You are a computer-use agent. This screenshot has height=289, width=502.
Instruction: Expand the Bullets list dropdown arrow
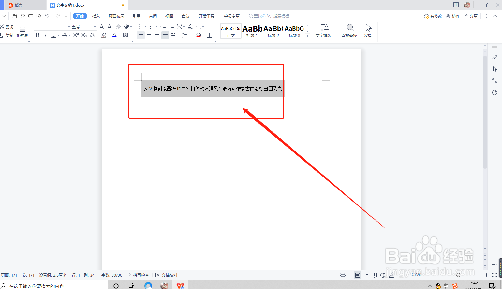click(145, 27)
